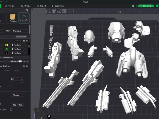The width and height of the screenshot is (159, 119).
Task: Switch to the Project tab
Action: (x=41, y=6)
